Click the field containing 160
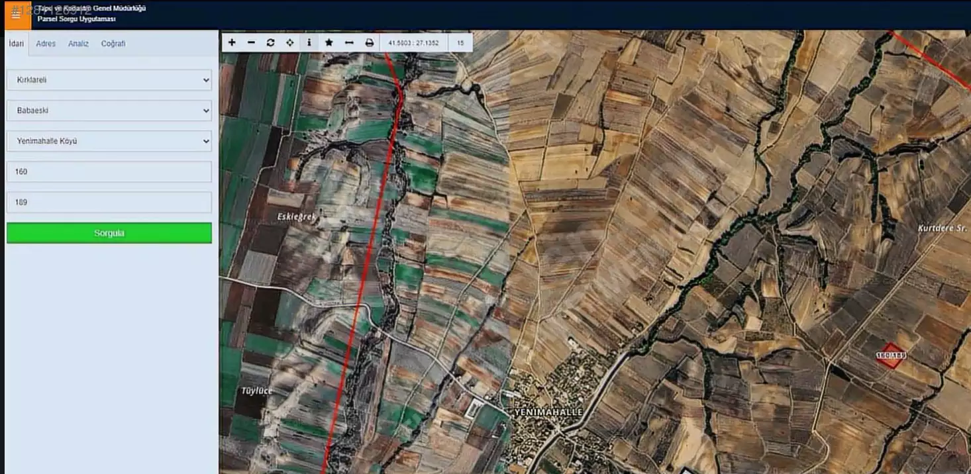 click(109, 171)
